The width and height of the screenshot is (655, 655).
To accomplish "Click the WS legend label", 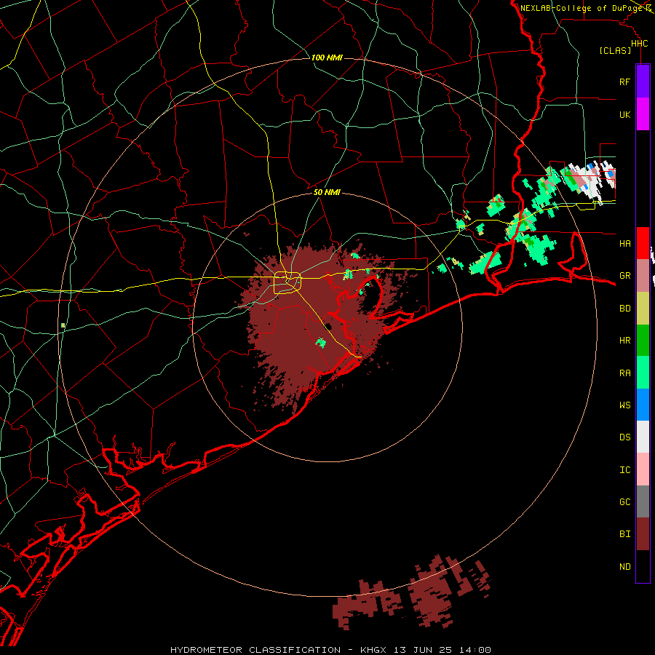I will (x=624, y=405).
